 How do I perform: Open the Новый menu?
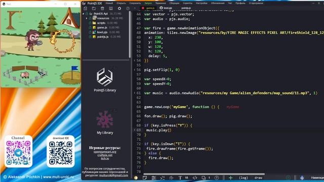(109, 4)
